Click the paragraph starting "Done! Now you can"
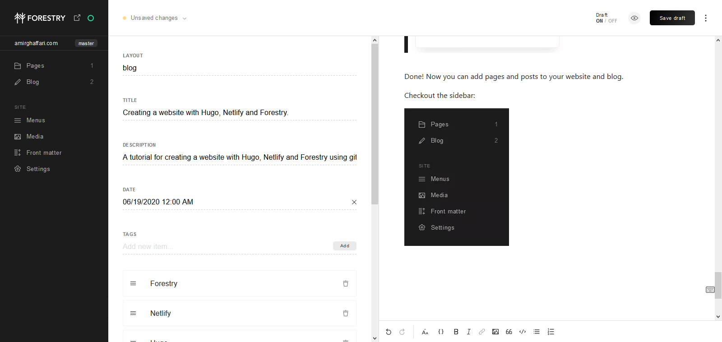Screen dimensions: 722x342 514,77
